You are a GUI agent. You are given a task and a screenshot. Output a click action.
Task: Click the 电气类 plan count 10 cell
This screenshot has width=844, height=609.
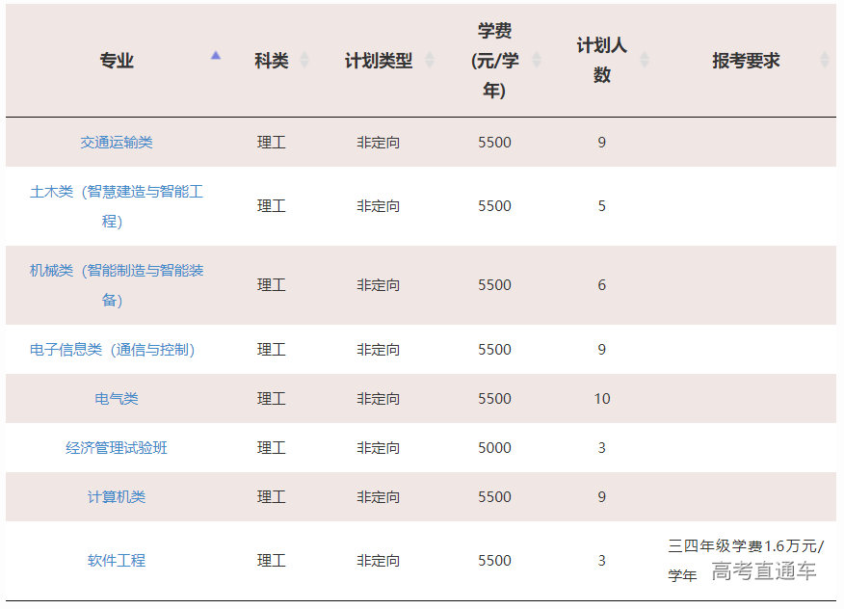point(602,399)
